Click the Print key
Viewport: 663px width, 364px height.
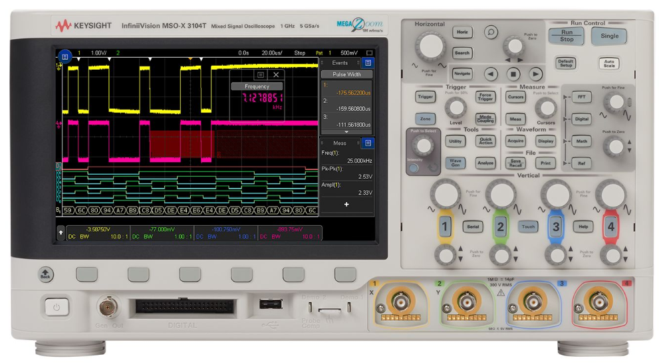[545, 163]
